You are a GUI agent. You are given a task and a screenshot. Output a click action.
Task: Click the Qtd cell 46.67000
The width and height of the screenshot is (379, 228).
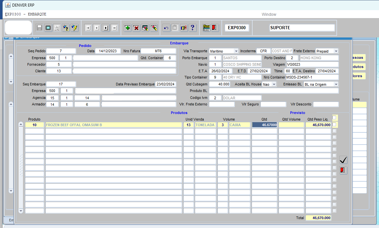264,125
